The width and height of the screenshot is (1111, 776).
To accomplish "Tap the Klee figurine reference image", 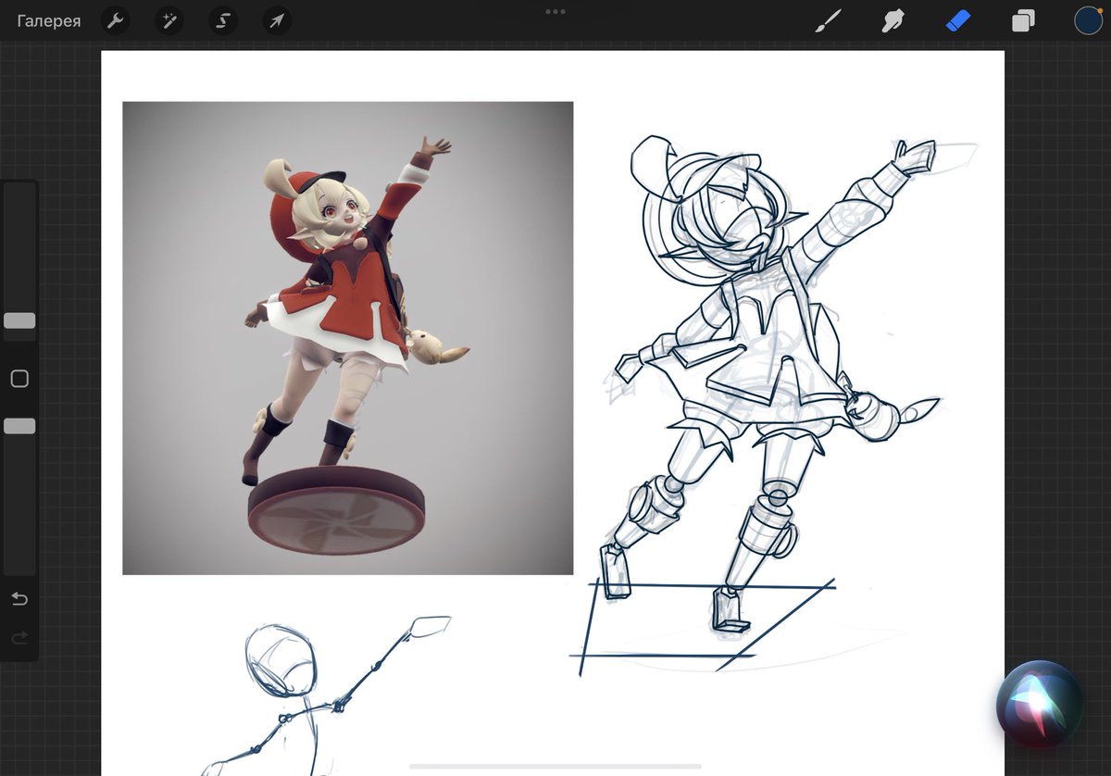I will (x=347, y=338).
